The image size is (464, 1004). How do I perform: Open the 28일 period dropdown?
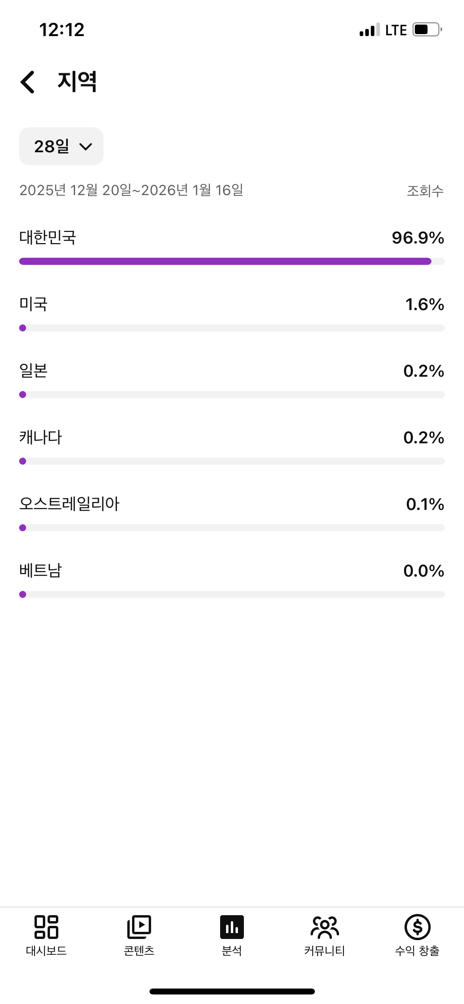pyautogui.click(x=61, y=146)
